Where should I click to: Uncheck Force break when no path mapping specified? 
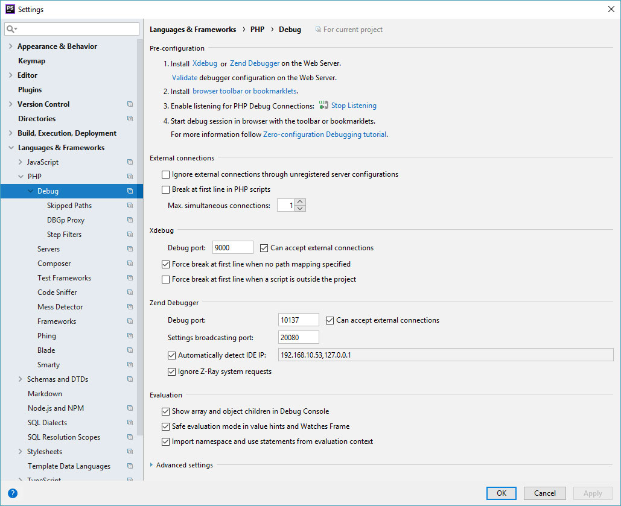tap(165, 265)
